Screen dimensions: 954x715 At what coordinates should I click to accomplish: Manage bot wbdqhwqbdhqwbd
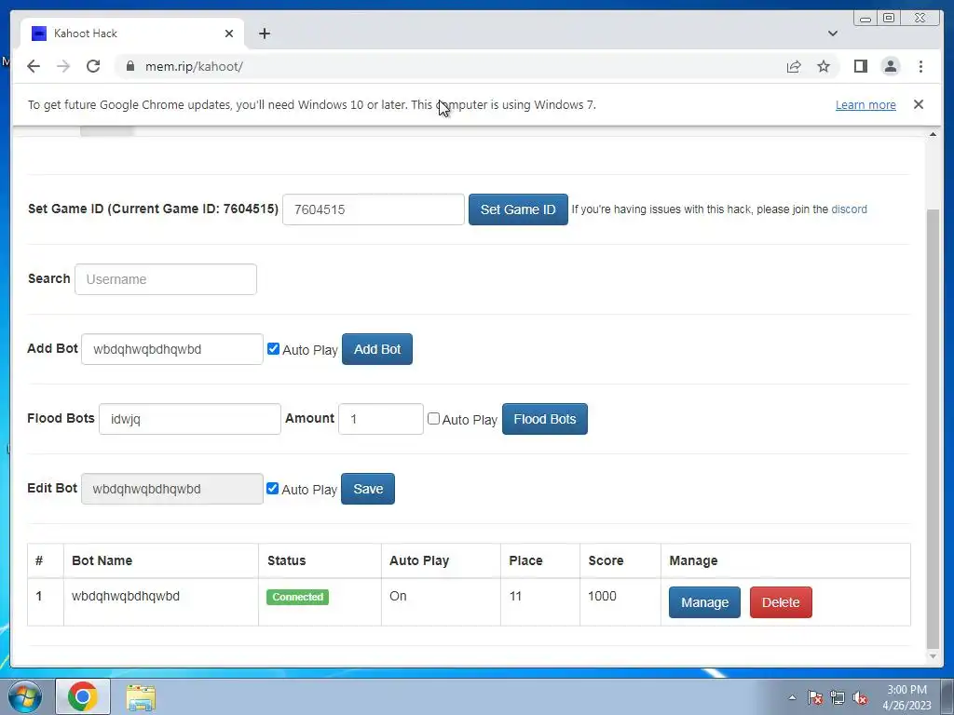(704, 602)
